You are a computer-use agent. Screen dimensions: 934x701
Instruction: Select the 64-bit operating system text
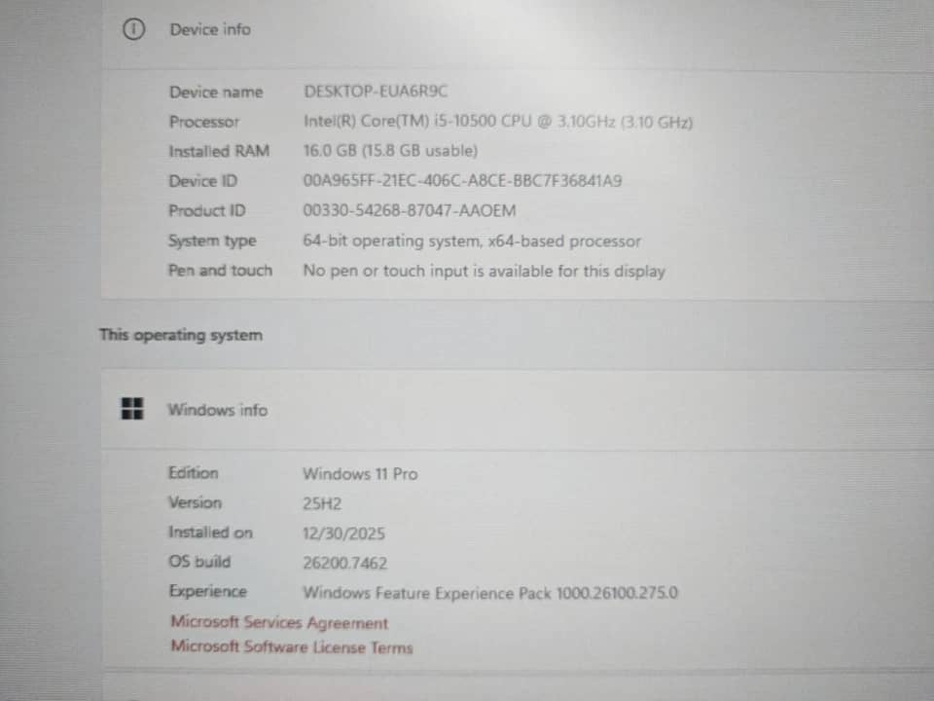[x=472, y=240]
